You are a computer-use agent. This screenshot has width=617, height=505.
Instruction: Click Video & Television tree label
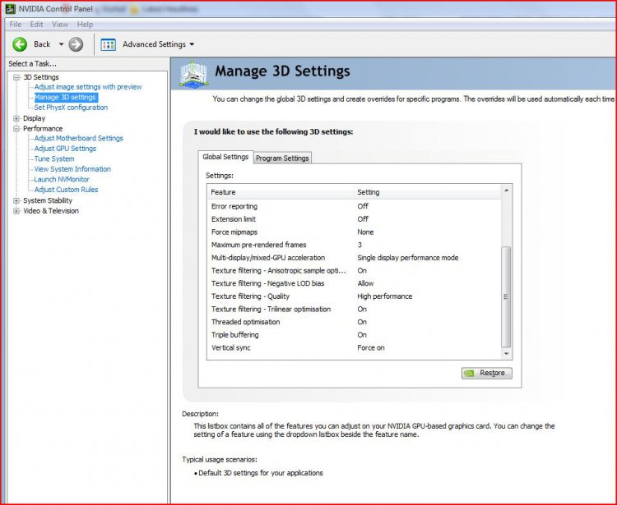51,211
